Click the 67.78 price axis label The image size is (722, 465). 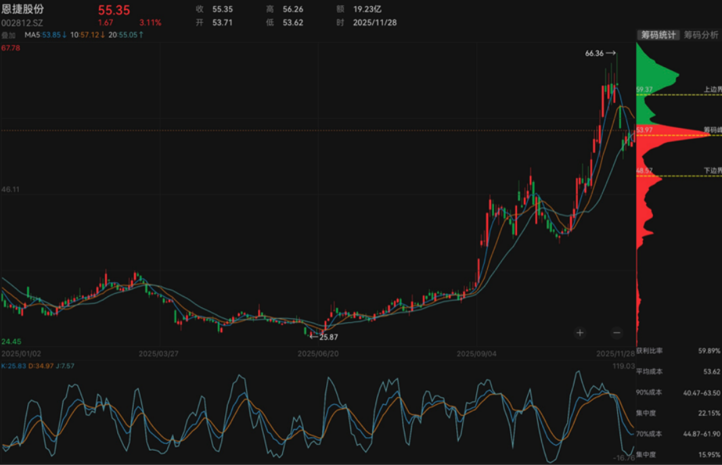[11, 48]
